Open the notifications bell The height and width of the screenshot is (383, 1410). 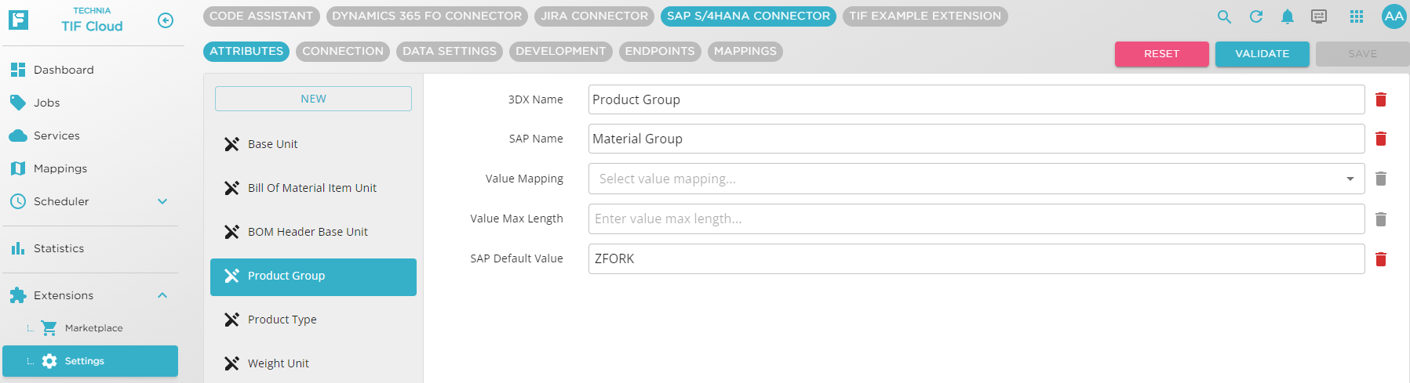coord(1287,16)
